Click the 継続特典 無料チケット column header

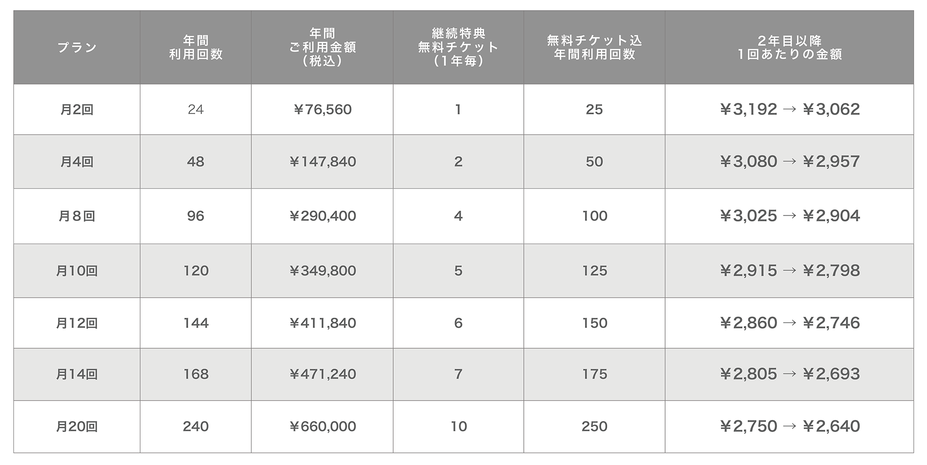tap(458, 47)
